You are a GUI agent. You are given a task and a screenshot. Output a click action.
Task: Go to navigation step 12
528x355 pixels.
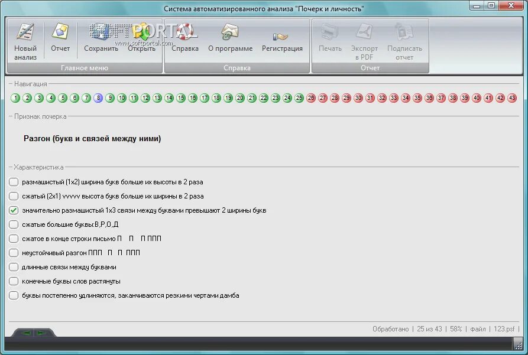145,98
